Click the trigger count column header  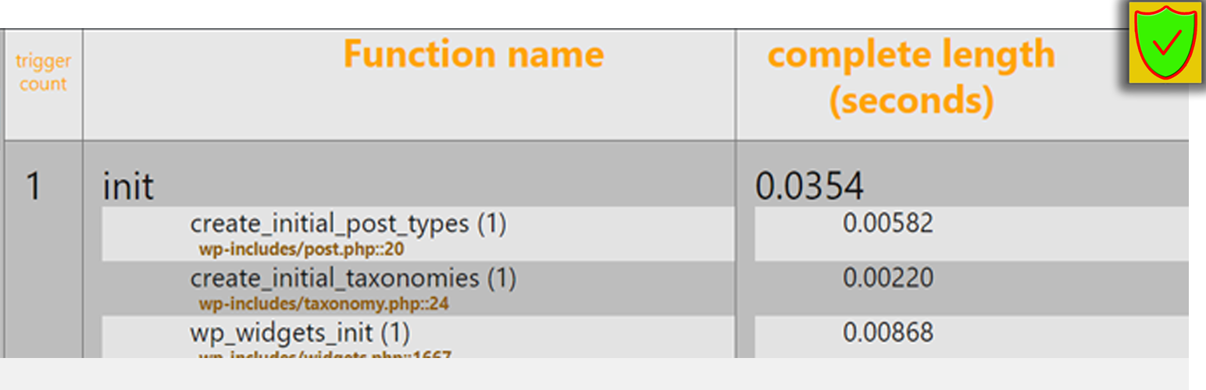tap(43, 73)
